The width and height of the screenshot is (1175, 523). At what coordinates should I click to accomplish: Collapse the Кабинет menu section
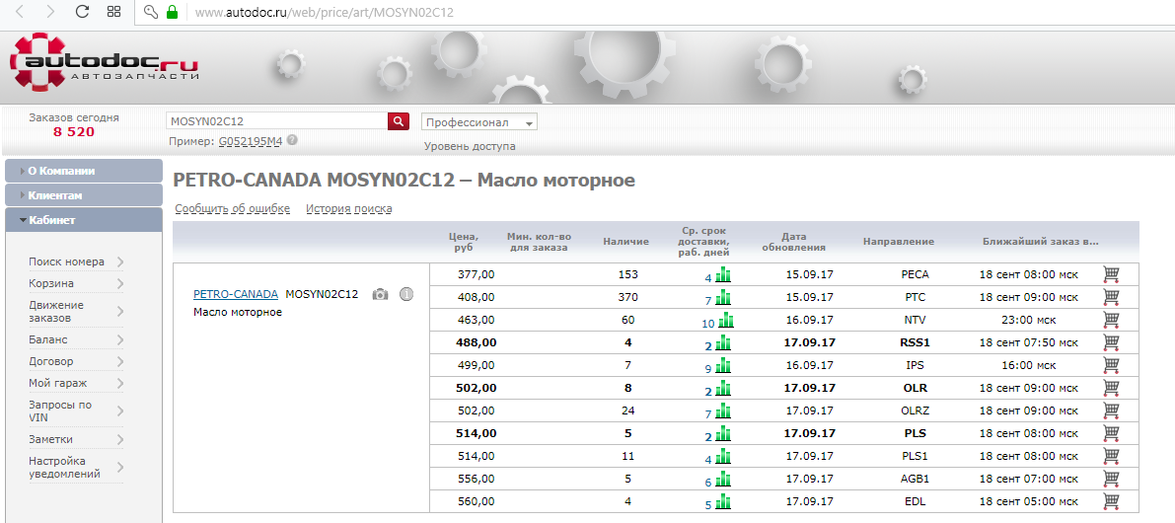click(83, 220)
